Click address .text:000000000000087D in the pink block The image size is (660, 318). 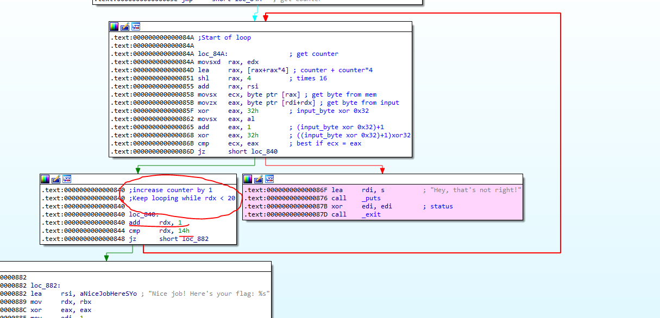coord(286,214)
